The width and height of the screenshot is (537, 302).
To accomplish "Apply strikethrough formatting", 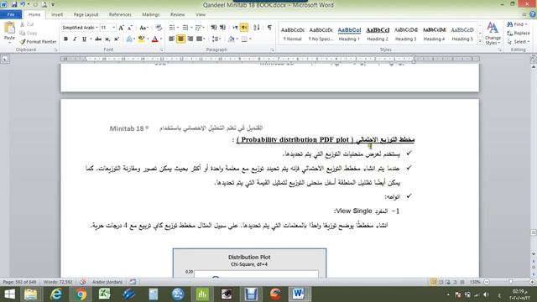I will [x=98, y=39].
